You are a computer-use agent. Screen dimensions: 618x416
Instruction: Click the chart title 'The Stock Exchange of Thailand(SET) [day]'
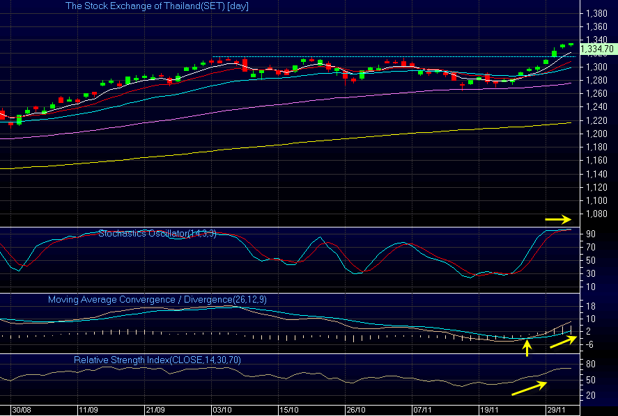click(157, 6)
